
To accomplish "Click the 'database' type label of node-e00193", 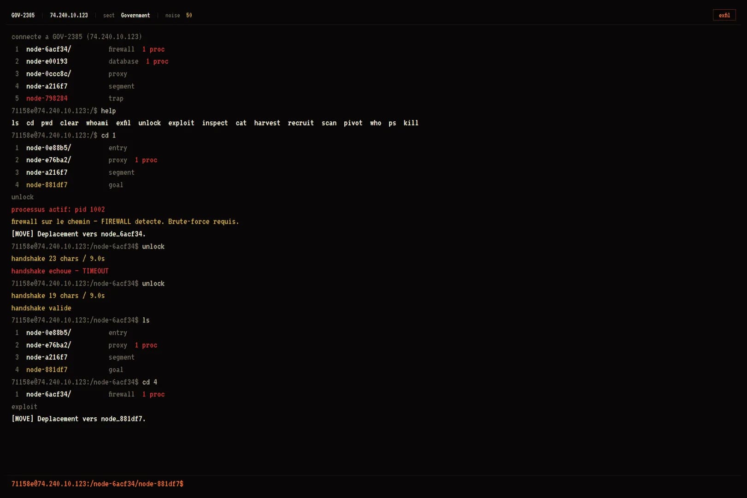I will 124,61.
